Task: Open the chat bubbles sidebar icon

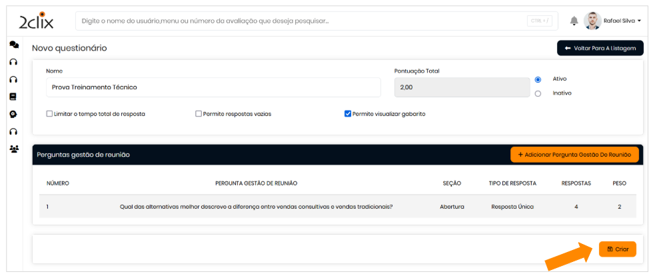Action: 13,45
